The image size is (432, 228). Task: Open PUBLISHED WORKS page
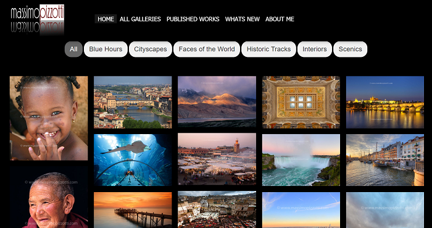193,19
